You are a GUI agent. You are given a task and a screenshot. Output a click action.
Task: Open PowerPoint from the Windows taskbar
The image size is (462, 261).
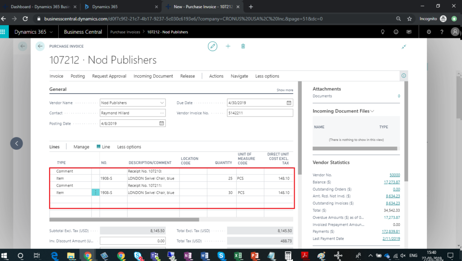[254, 256]
